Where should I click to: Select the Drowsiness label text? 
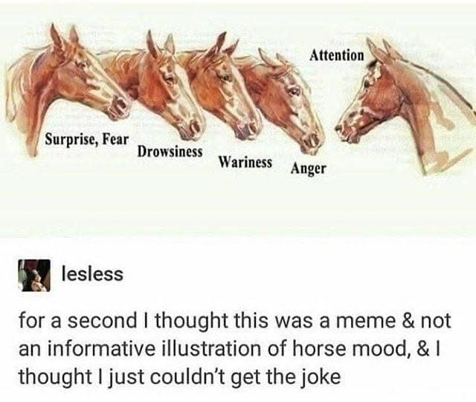pos(170,151)
